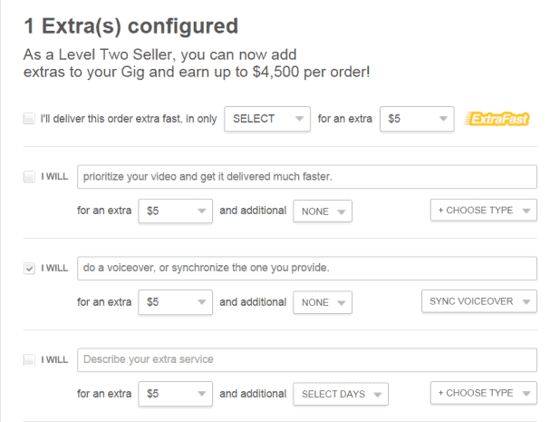Open the SELECT delivery days dropdown

267,119
